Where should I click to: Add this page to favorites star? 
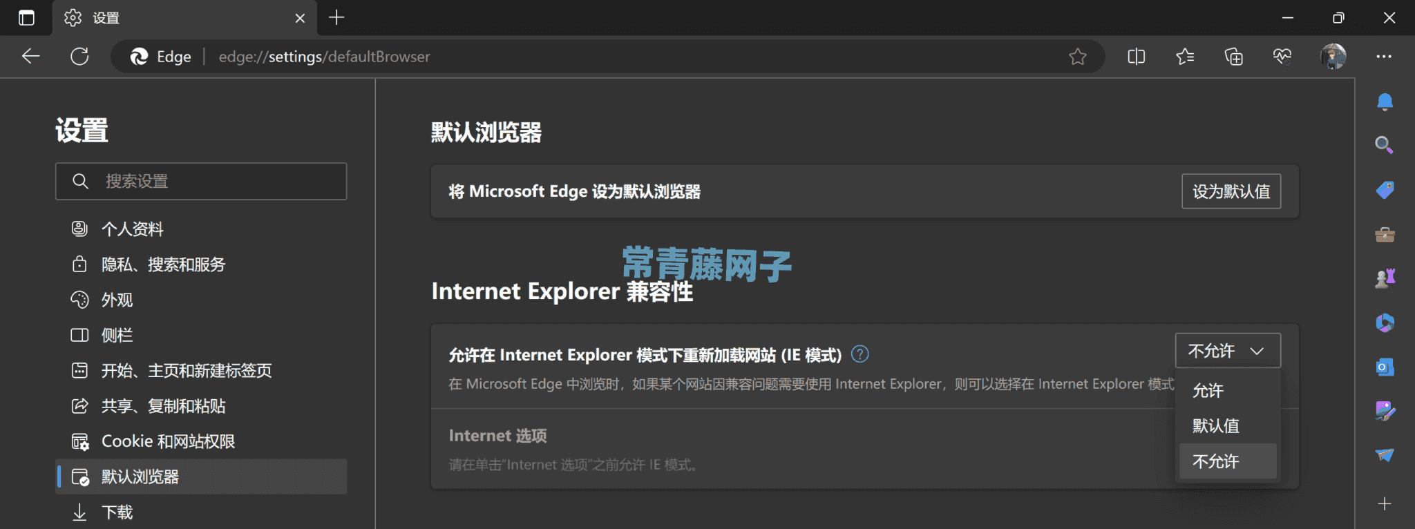pyautogui.click(x=1078, y=57)
